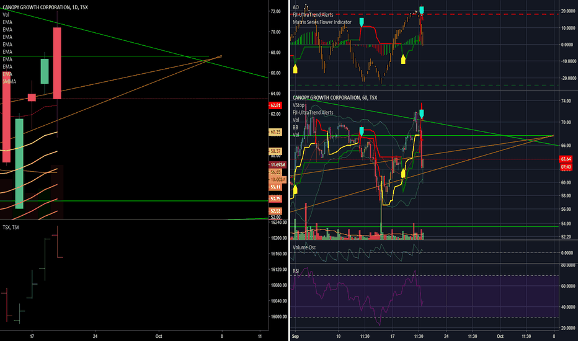
Task: Click the RSI pane label
Action: 296,271
